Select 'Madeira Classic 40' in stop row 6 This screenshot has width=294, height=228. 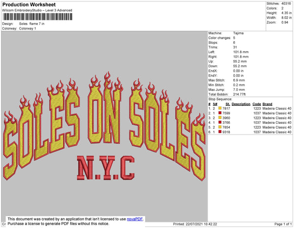(277, 132)
